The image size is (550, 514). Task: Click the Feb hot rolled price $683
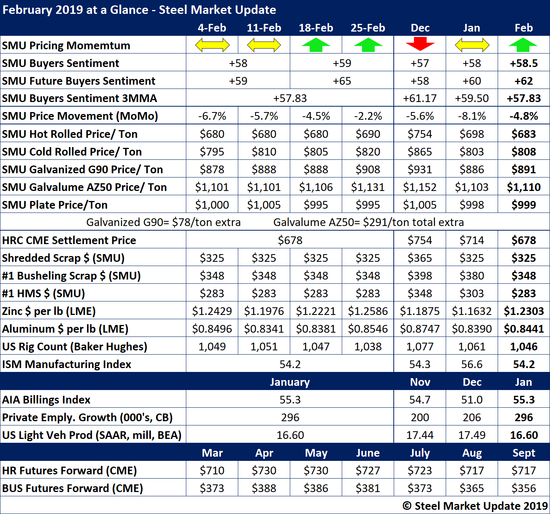click(x=523, y=134)
